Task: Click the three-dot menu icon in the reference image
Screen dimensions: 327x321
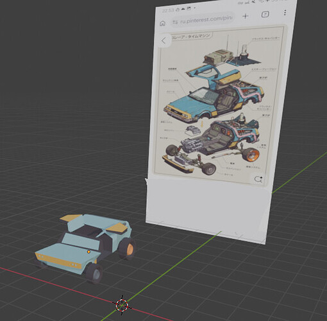Action: [x=285, y=12]
